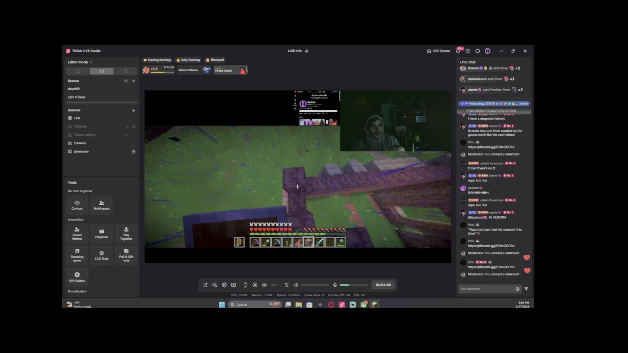
Task: Open the emoji picker in comment box
Action: point(517,289)
